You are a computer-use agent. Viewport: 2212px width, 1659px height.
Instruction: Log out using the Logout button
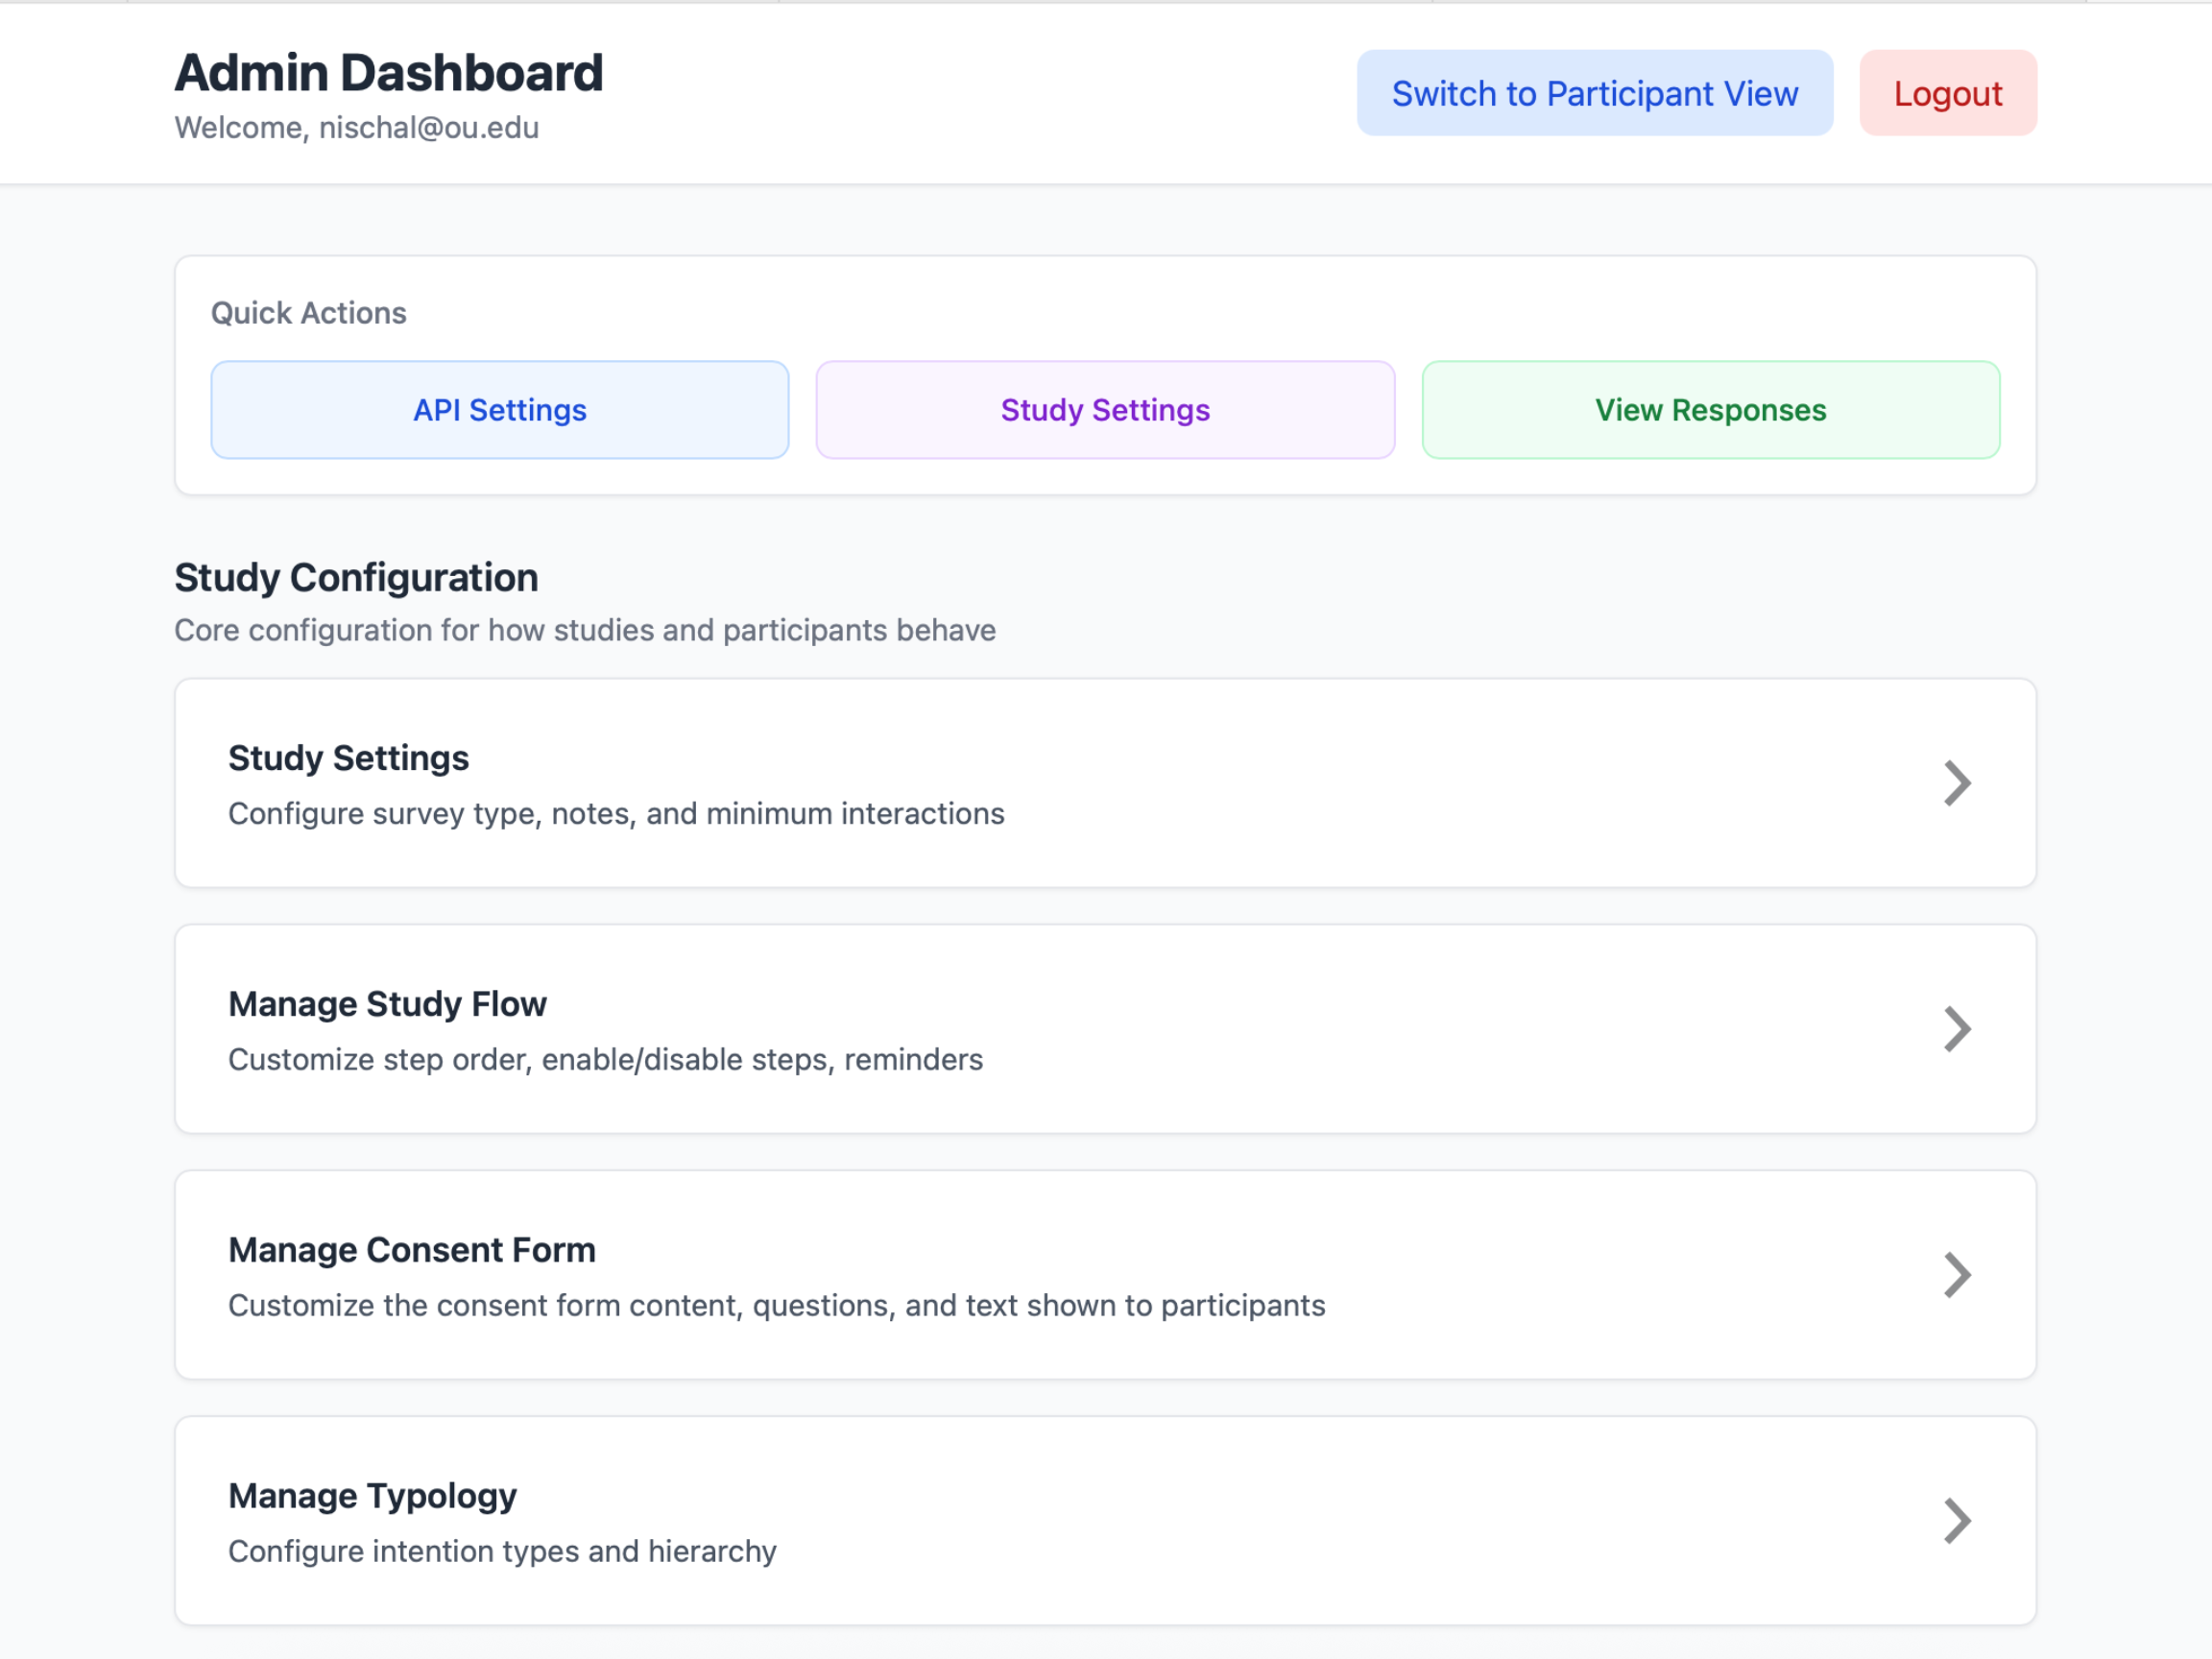pyautogui.click(x=1947, y=93)
